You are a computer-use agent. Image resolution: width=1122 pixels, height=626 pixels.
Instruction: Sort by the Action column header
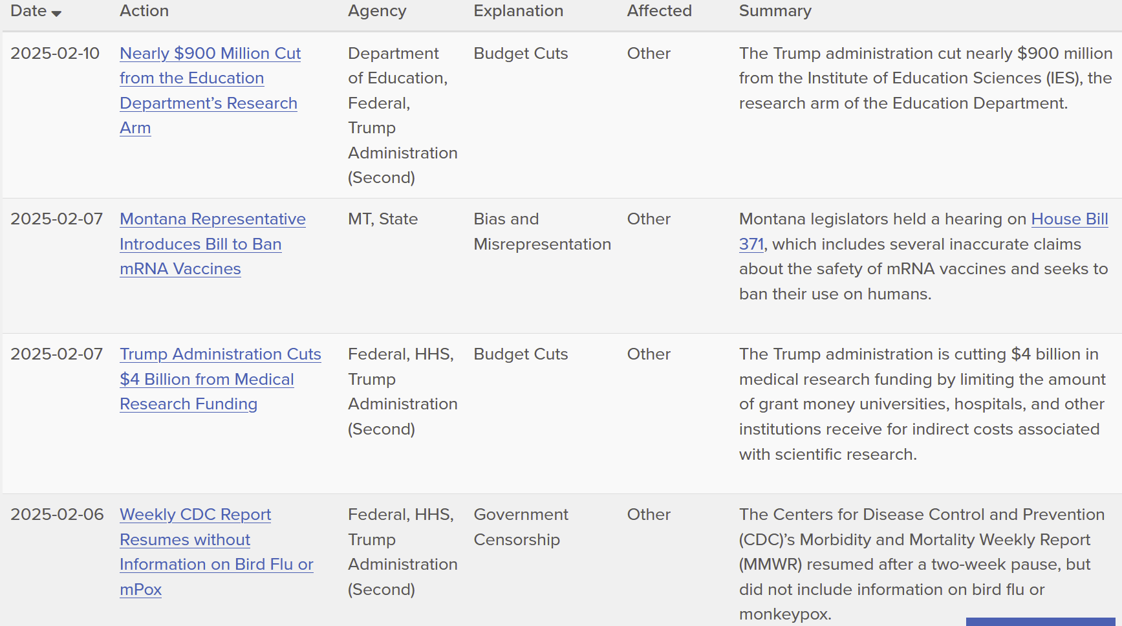tap(144, 11)
